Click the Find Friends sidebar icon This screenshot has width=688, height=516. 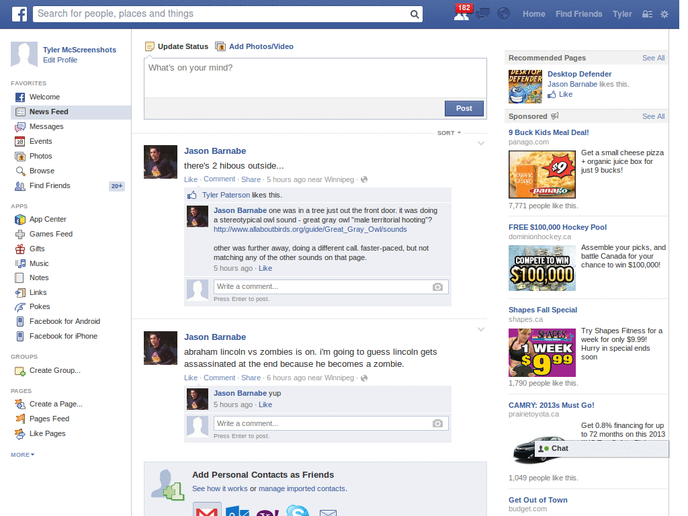(20, 186)
